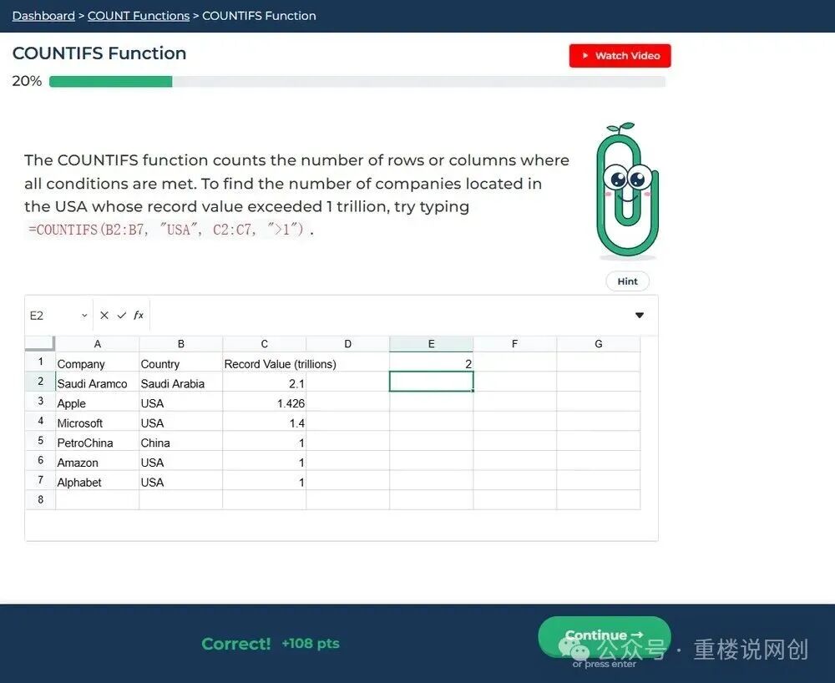The image size is (835, 683).
Task: Click the Watch Video button
Action: click(620, 56)
